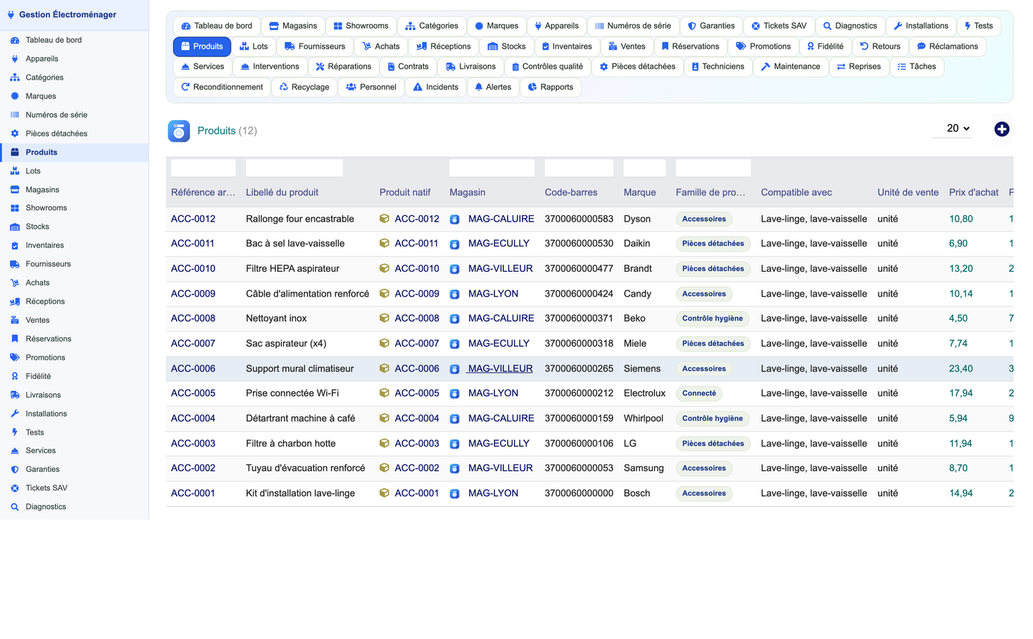This screenshot has width=1033, height=639.
Task: Click the Showrooms grid icon in sidebar
Action: tap(14, 208)
